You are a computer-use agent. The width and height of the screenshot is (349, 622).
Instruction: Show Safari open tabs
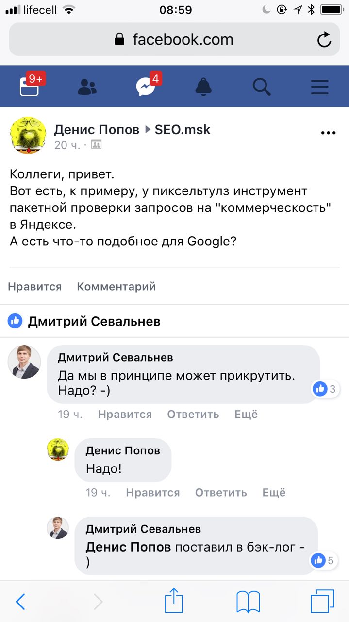click(322, 602)
